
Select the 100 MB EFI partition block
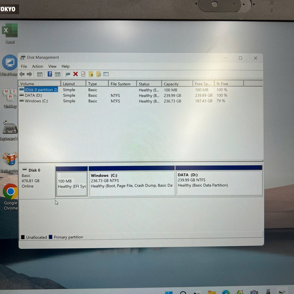point(72,184)
